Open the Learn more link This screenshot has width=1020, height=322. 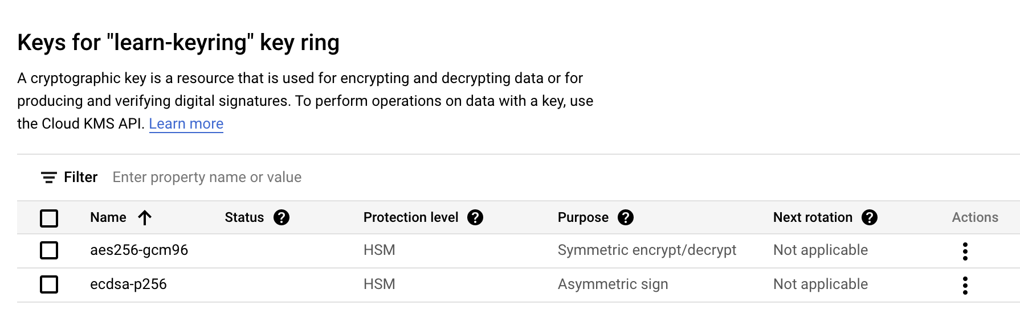(186, 123)
